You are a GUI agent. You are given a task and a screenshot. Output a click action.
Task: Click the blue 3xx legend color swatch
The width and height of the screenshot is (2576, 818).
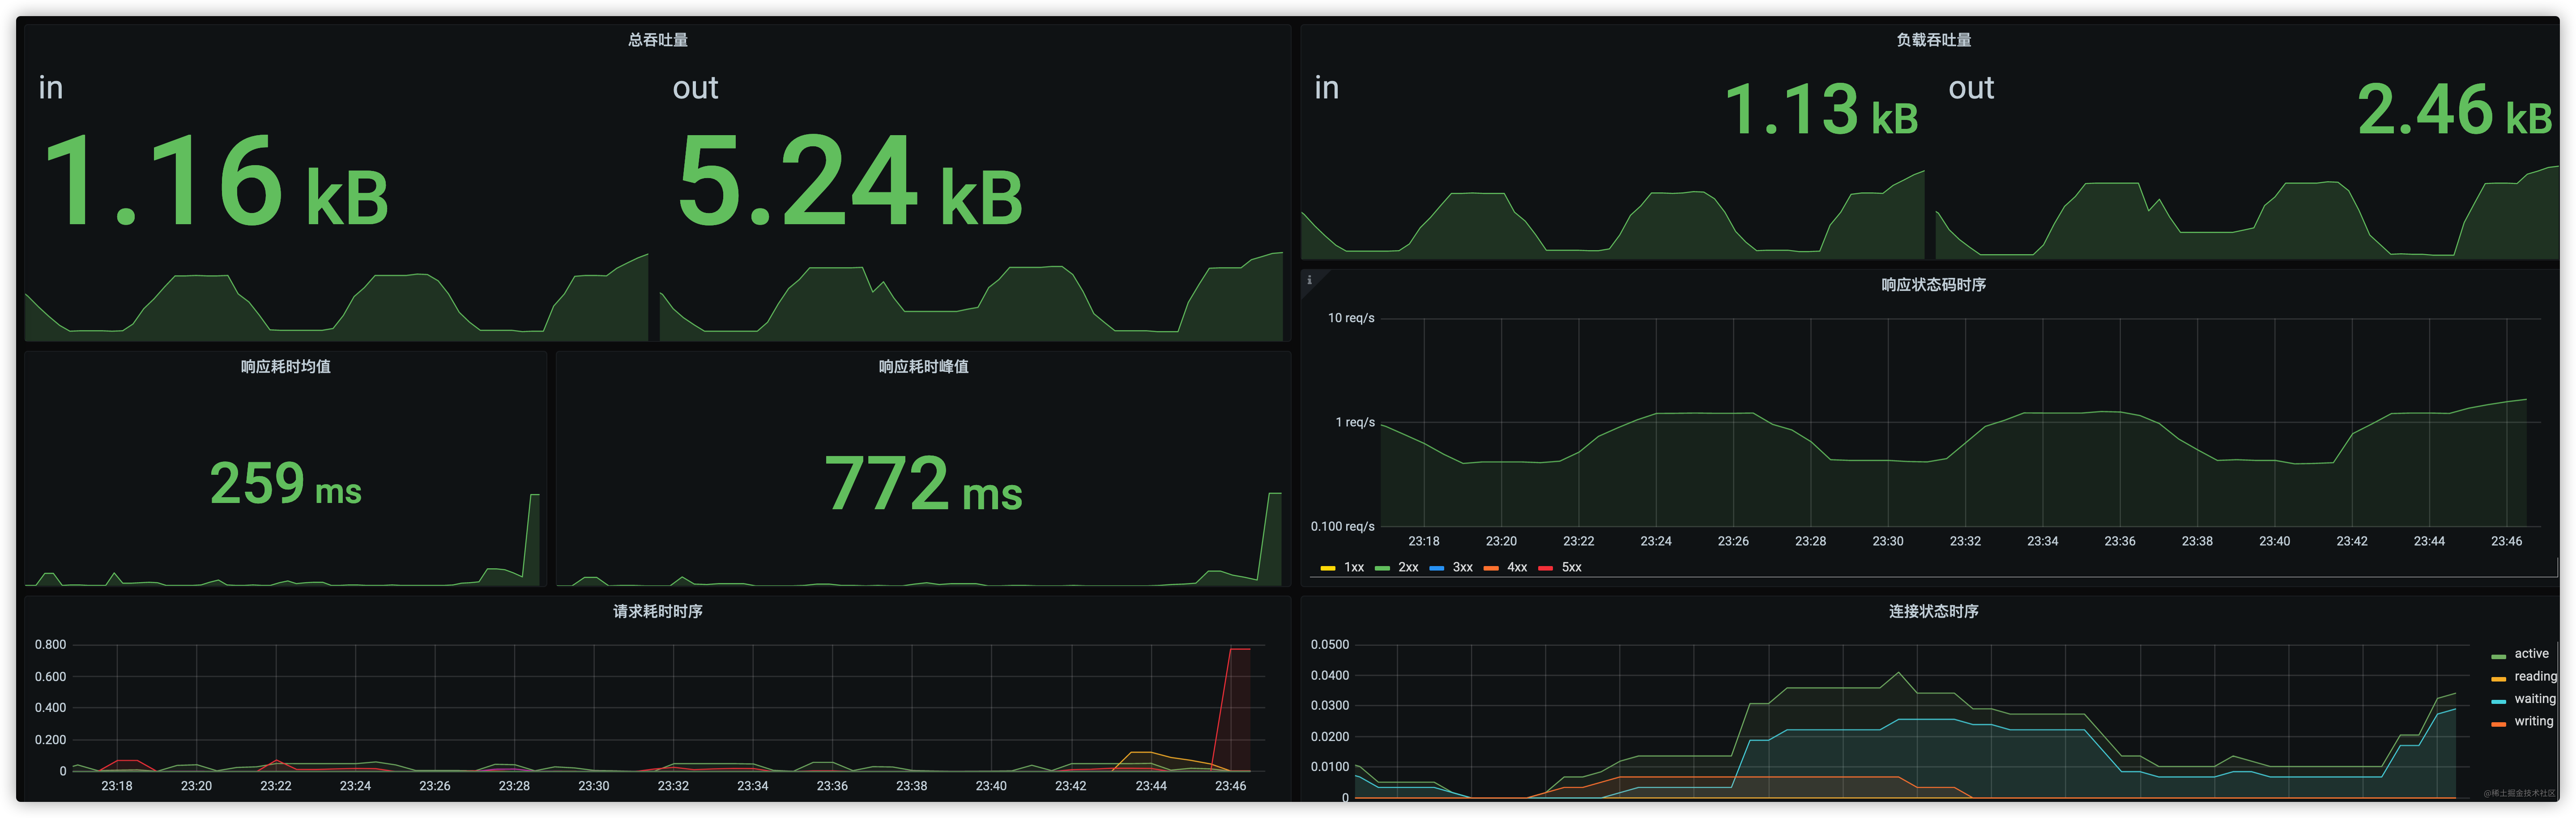click(1437, 568)
